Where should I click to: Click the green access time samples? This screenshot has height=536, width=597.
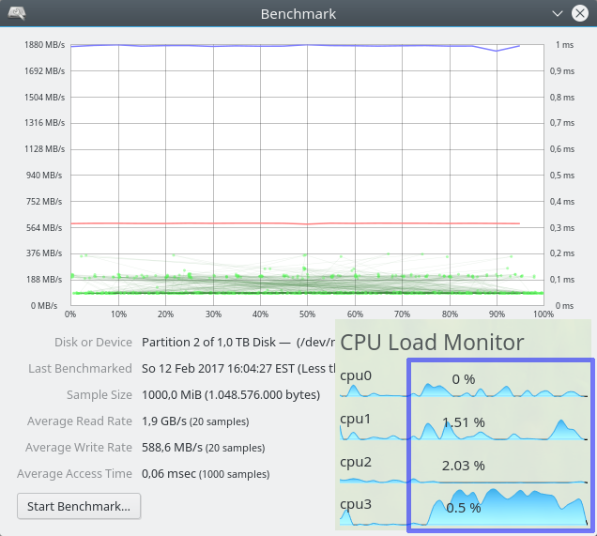[x=307, y=280]
